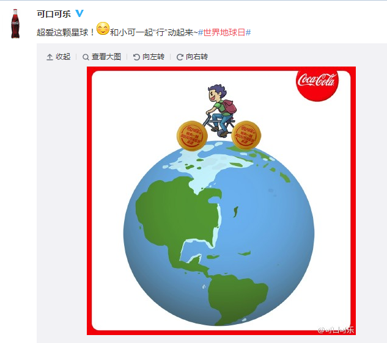Click the clockwise rotate arrow icon

click(180, 57)
